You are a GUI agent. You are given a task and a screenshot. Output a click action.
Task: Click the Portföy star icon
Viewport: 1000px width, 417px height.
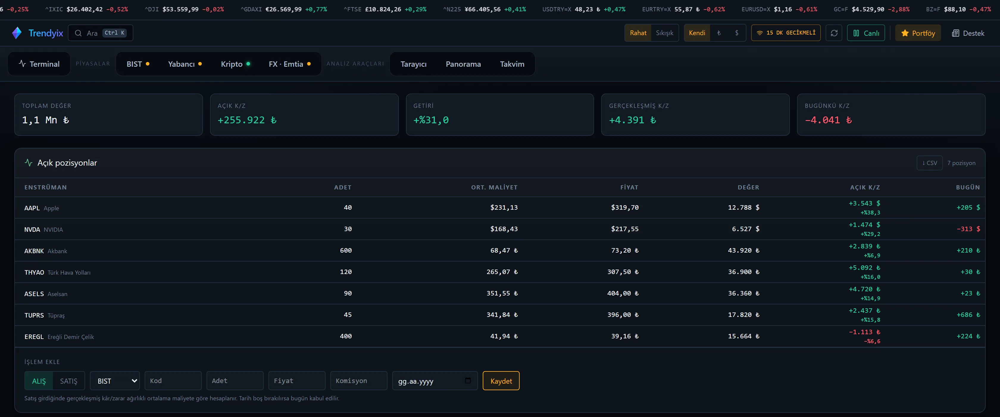click(905, 33)
